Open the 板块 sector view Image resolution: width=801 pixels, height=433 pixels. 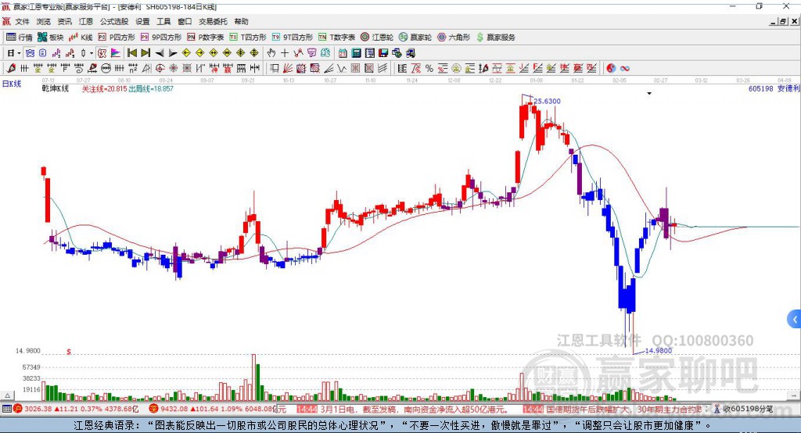50,38
